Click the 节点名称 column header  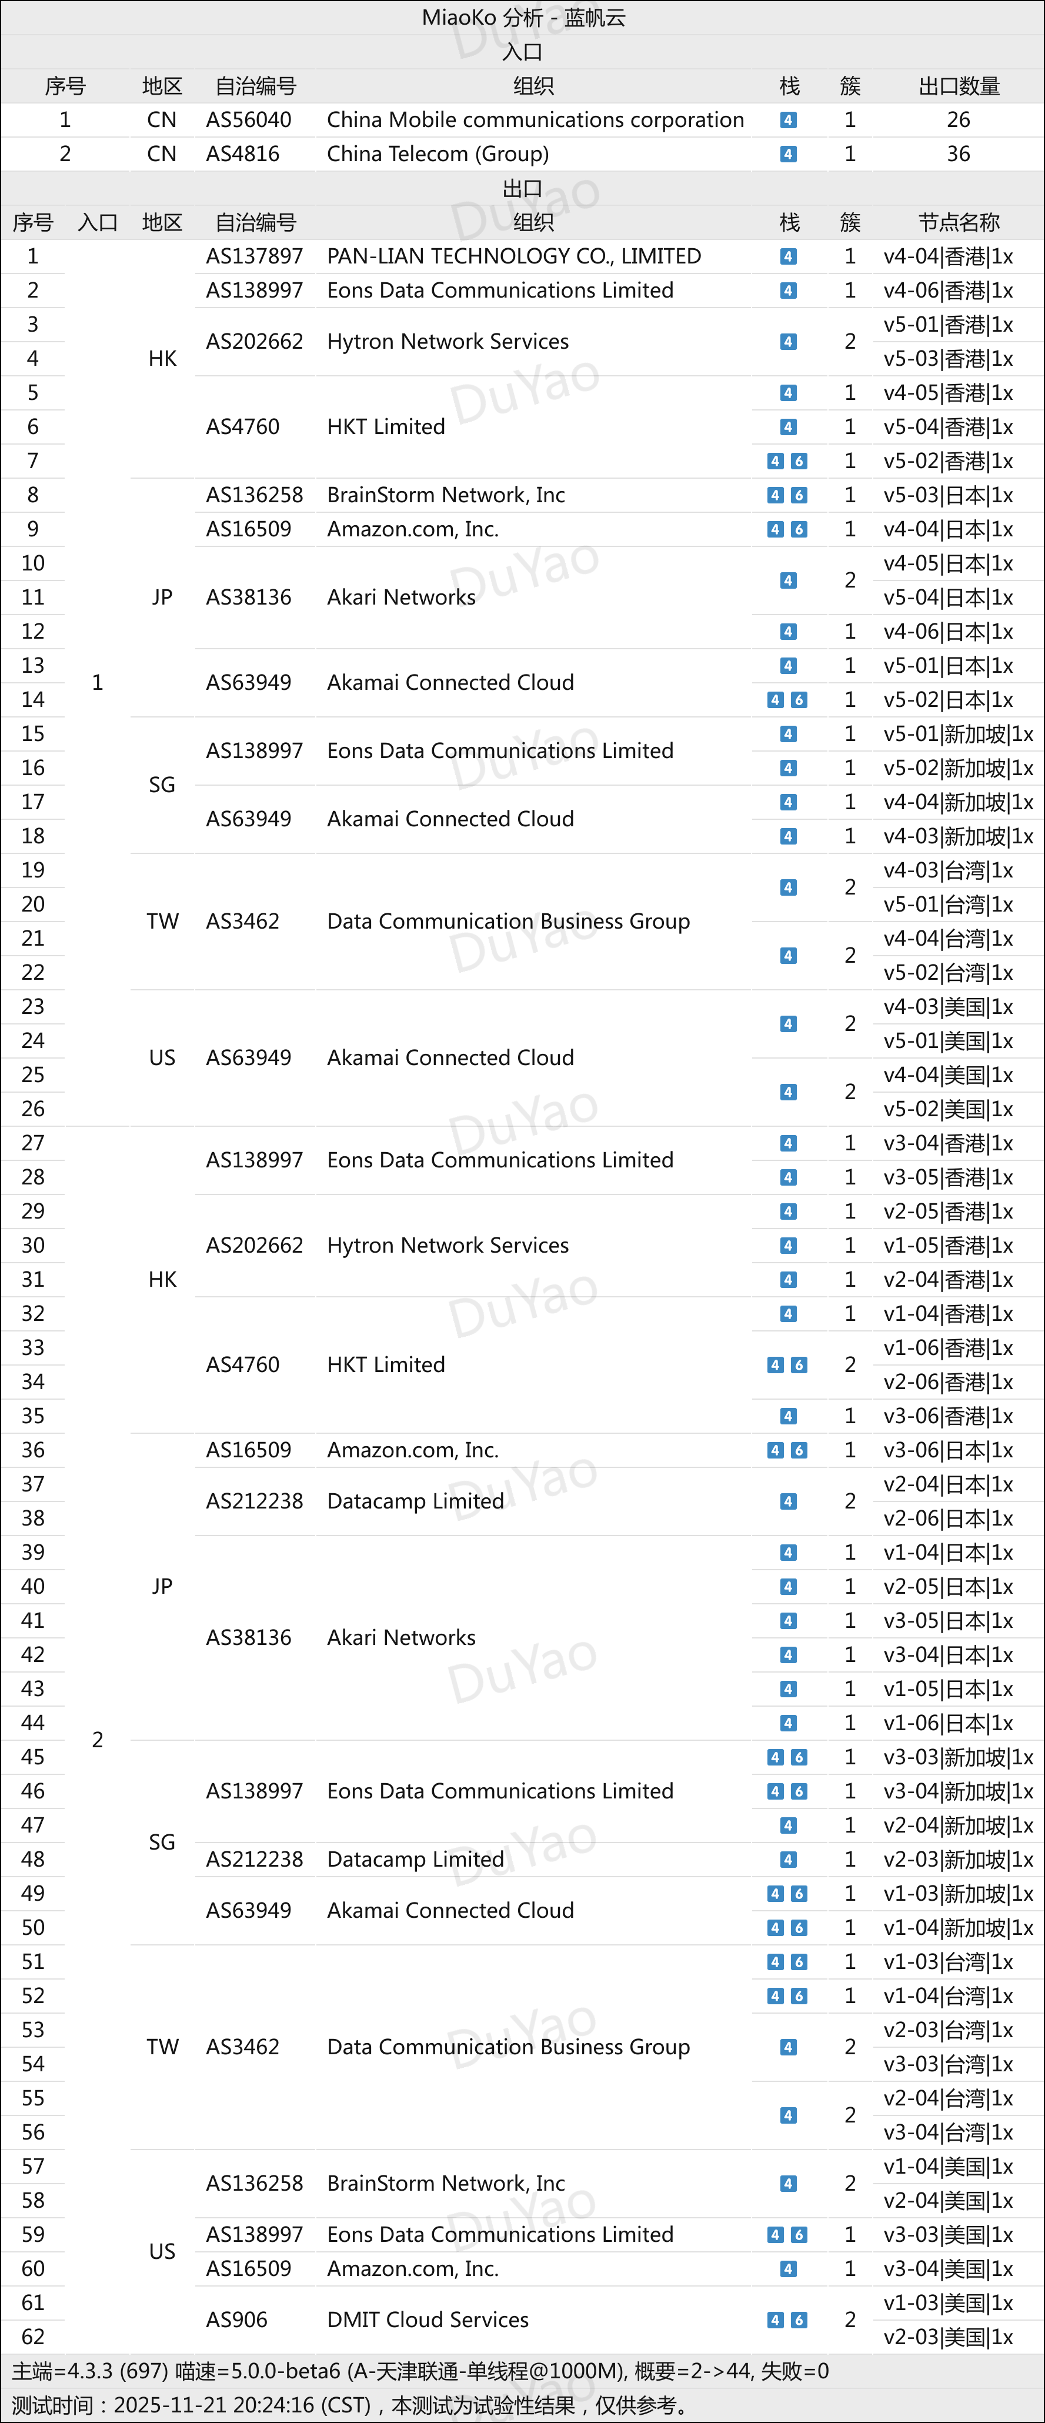click(x=959, y=223)
